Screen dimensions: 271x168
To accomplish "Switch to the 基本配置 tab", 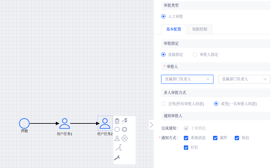I will (x=174, y=29).
